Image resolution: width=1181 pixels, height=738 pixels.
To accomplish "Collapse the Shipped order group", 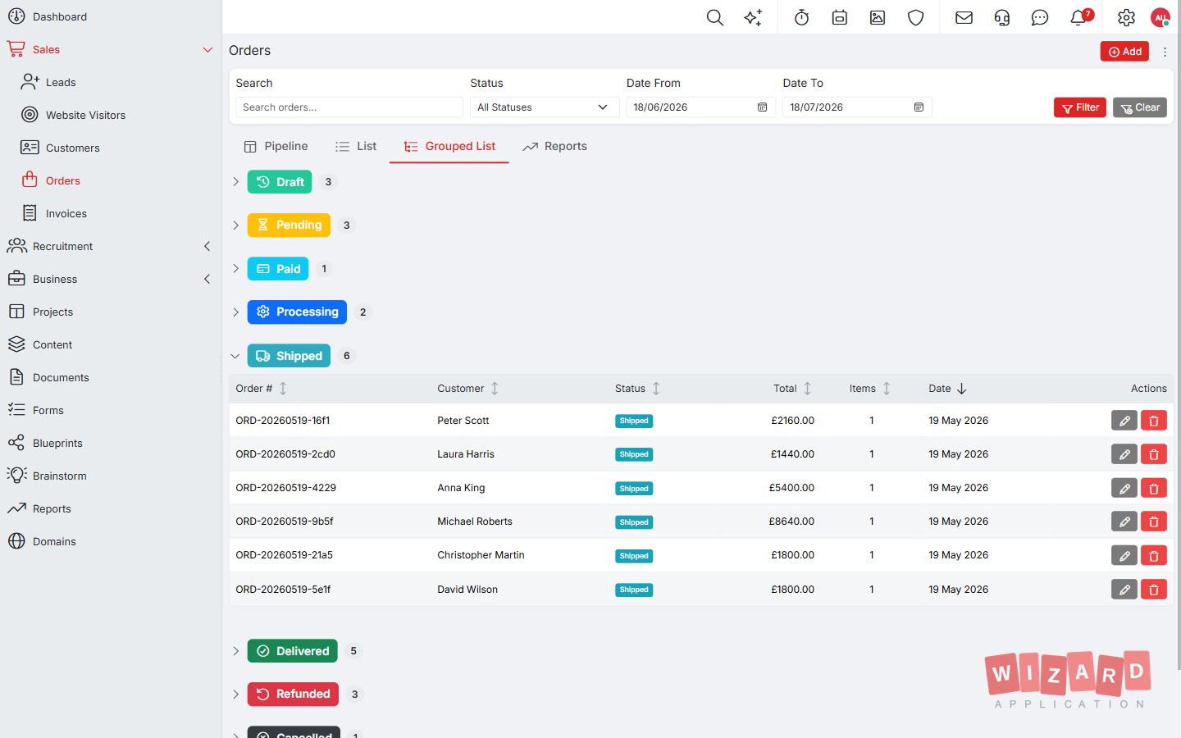I will pyautogui.click(x=235, y=356).
